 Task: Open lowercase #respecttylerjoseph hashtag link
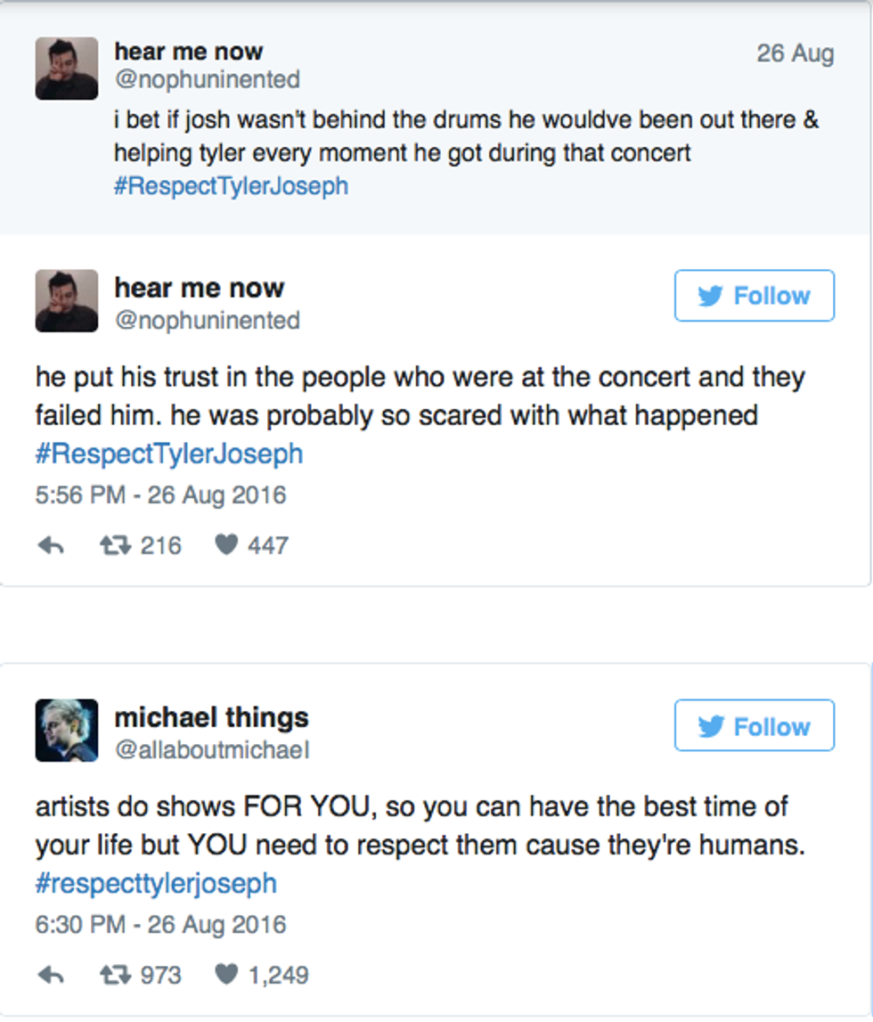156,884
